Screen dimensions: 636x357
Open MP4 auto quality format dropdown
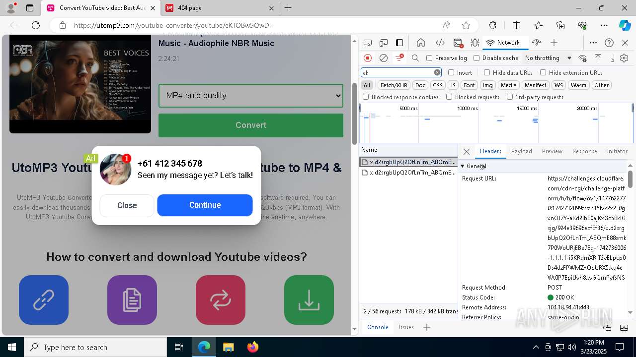[251, 95]
